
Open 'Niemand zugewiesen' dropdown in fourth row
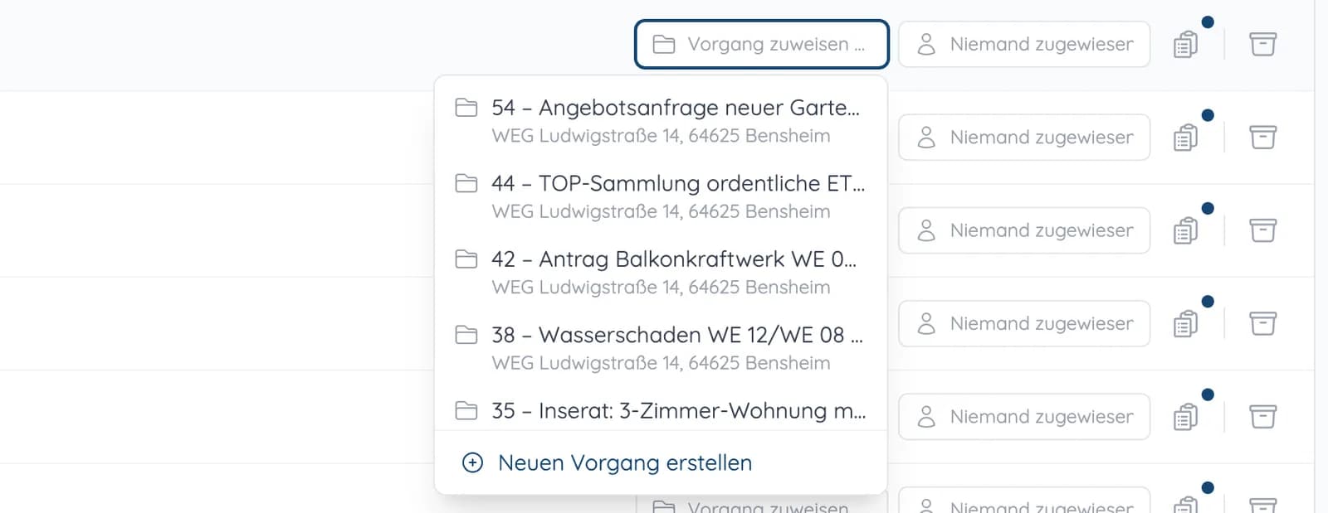tap(1024, 323)
